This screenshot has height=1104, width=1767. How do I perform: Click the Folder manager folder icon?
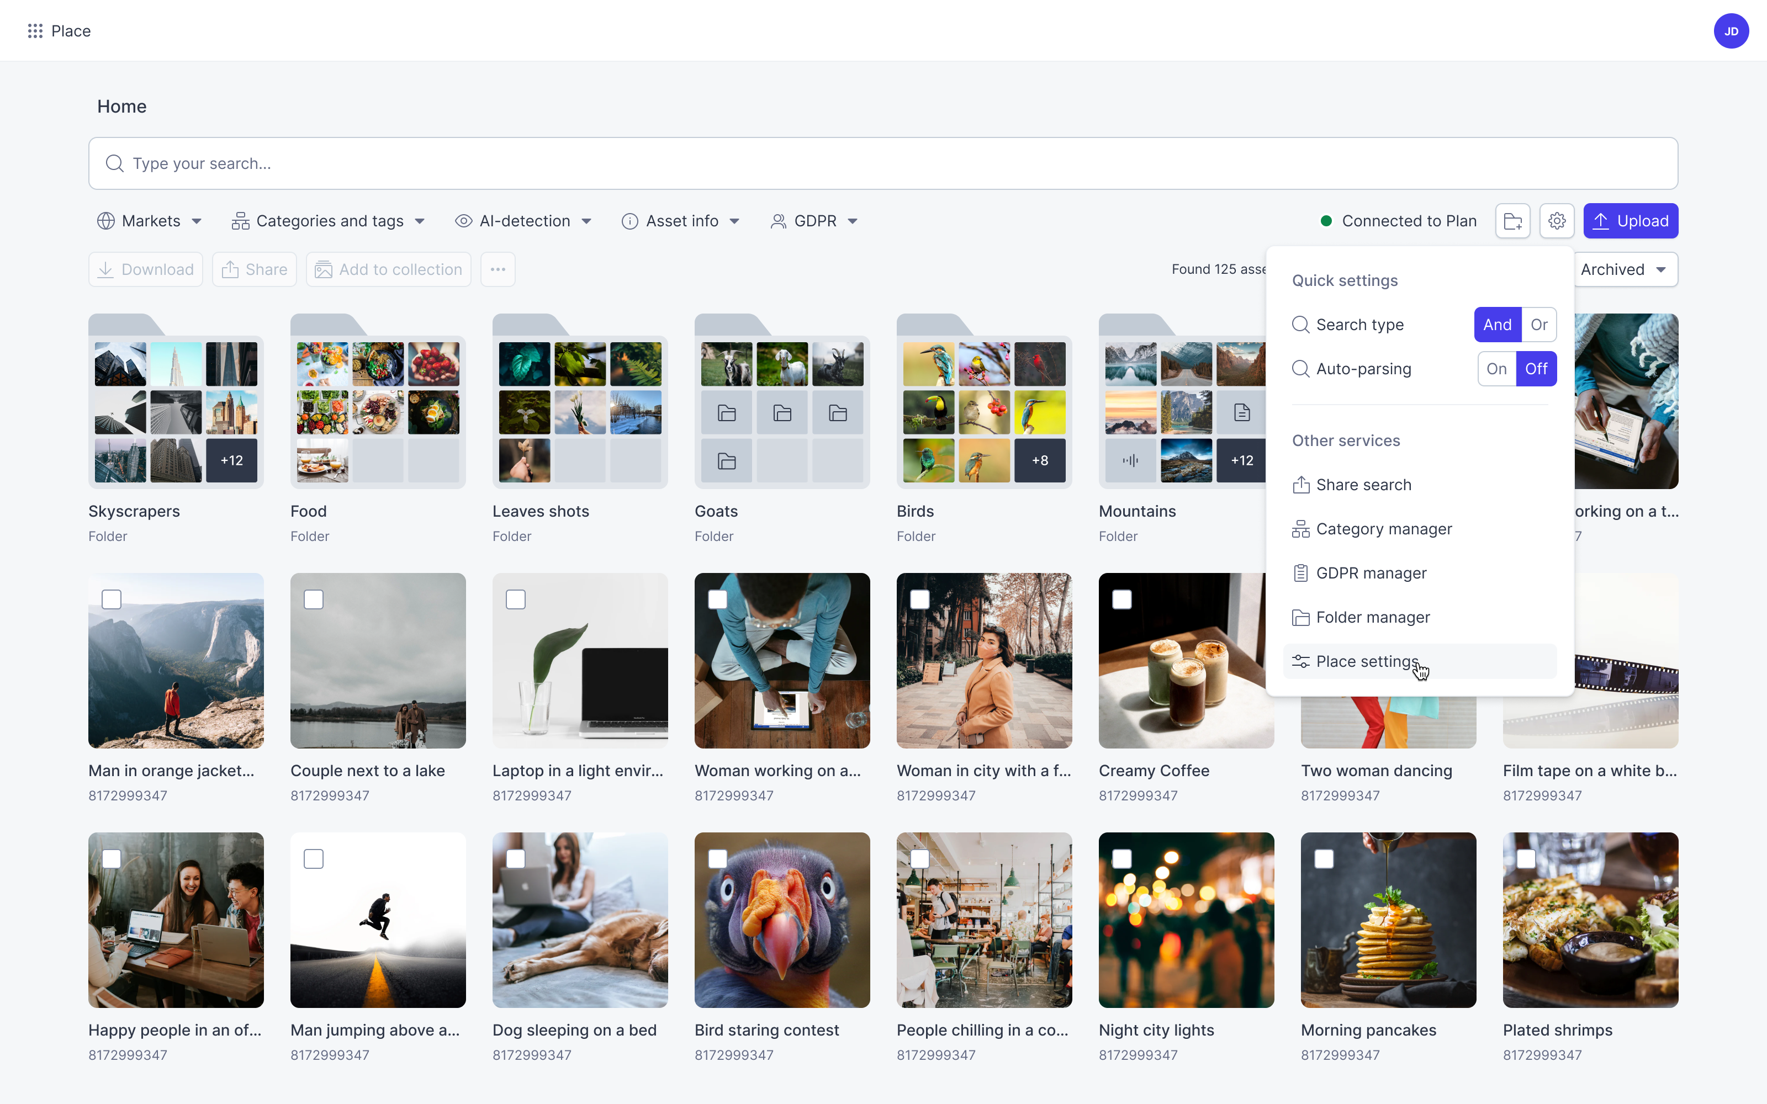point(1300,618)
